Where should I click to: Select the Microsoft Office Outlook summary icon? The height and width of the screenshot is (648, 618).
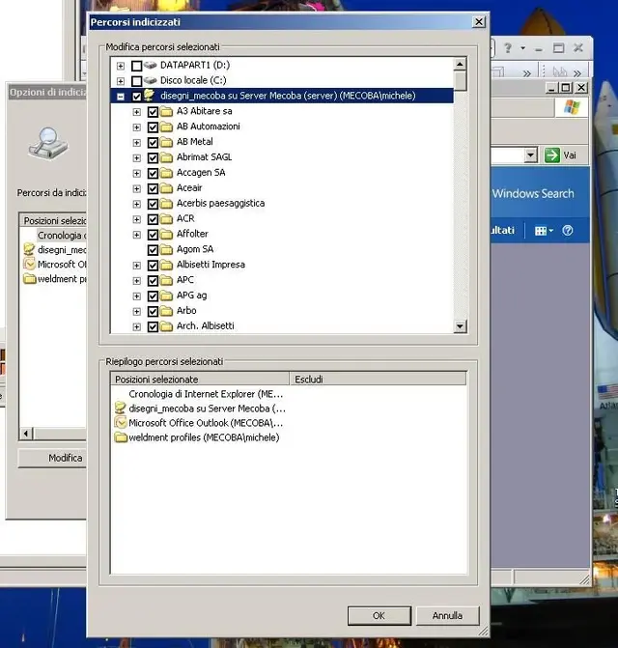121,423
